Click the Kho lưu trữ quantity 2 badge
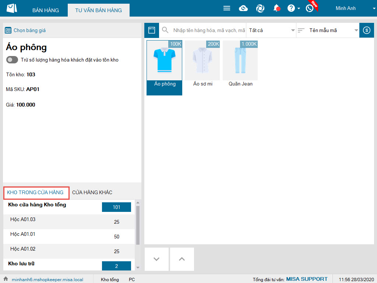Screen dimensions: 377x283 coord(116,266)
